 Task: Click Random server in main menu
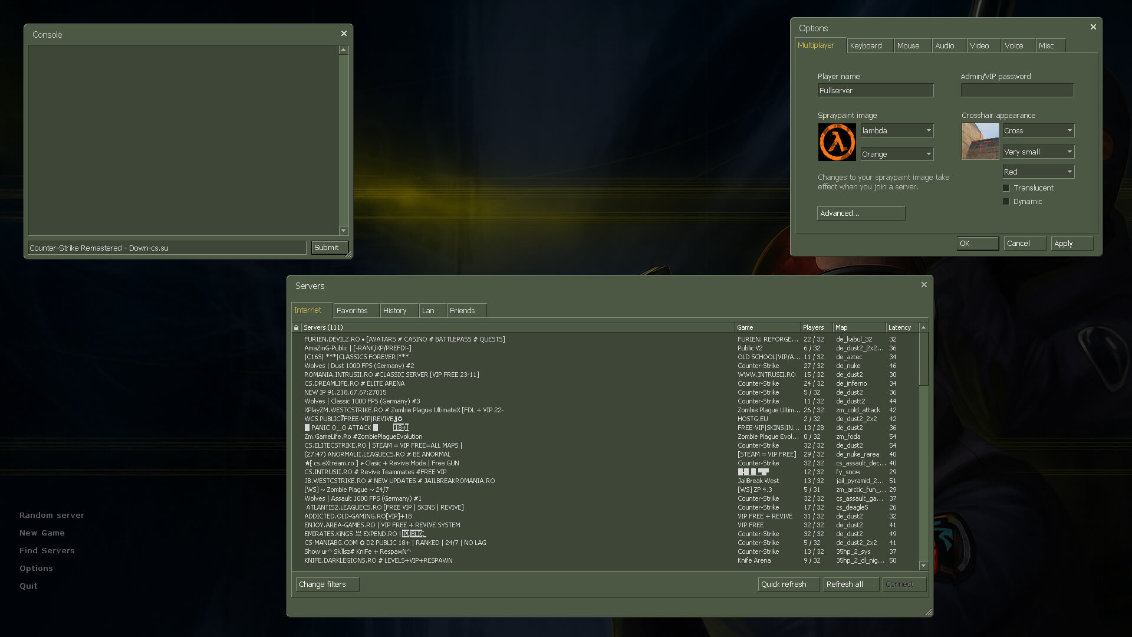pos(52,515)
